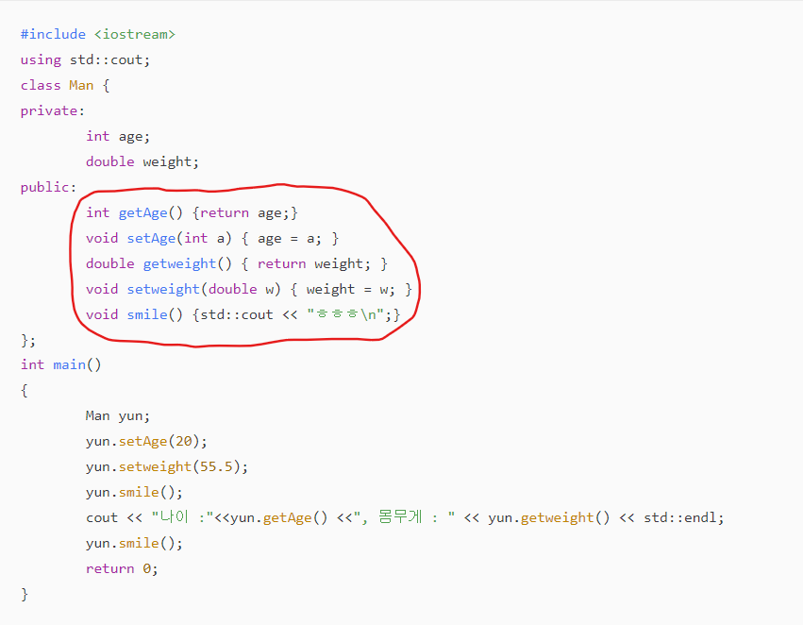Click the 'yun.setweight(55.5);' statement
The height and width of the screenshot is (625, 803).
click(x=167, y=466)
